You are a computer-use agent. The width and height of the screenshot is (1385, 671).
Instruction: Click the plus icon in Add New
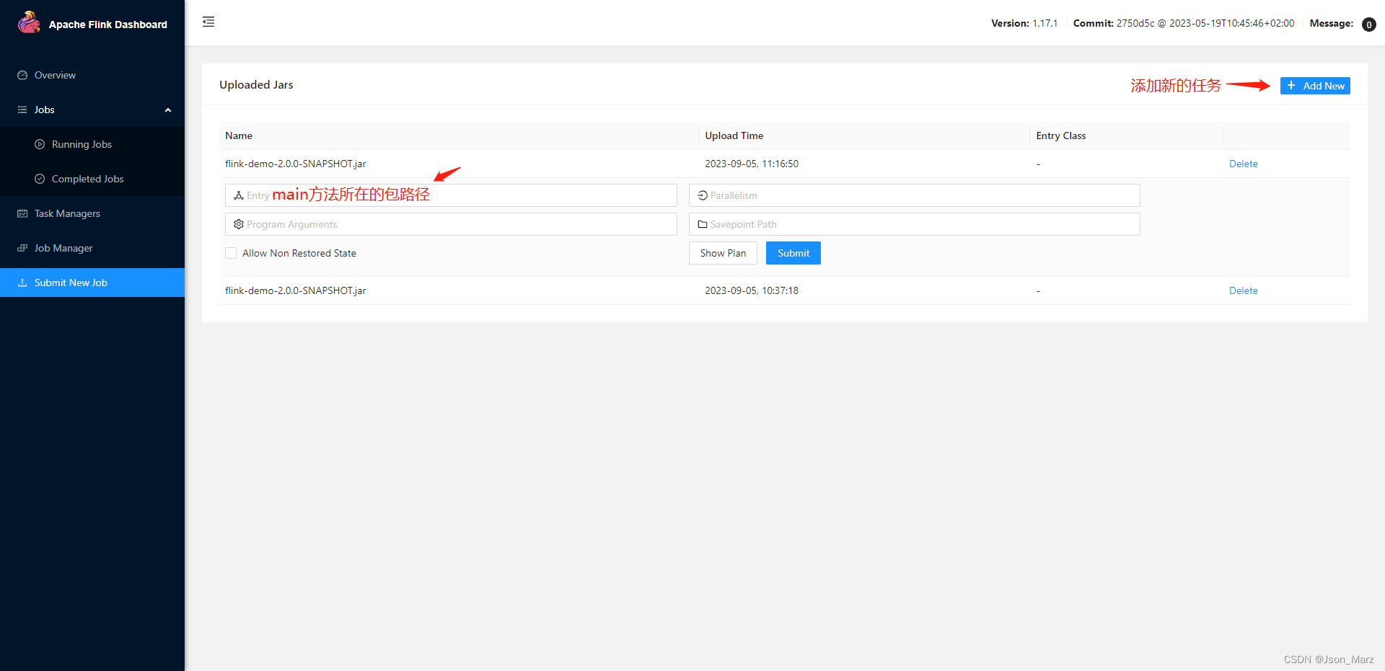[x=1291, y=85]
